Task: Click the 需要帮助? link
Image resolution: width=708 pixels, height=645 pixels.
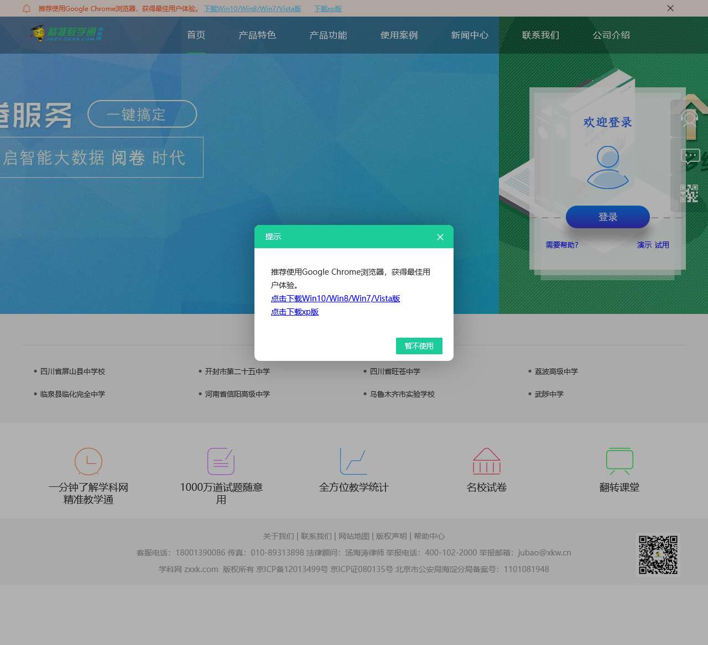Action: 562,245
